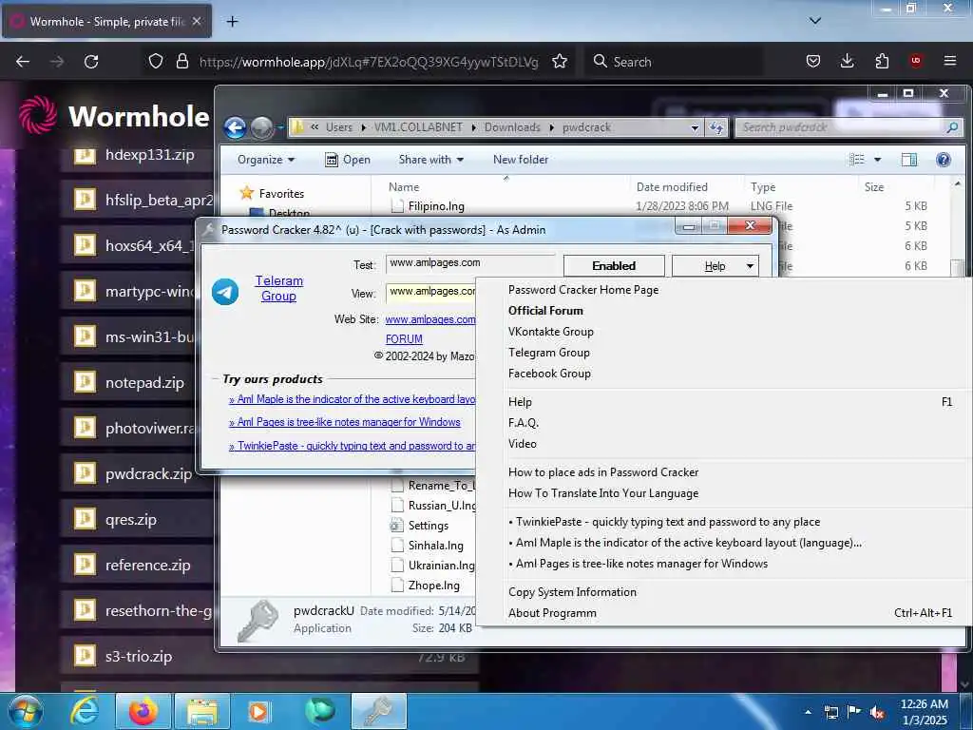The width and height of the screenshot is (973, 730).
Task: Click the Action Center flag icon
Action: pos(854,712)
